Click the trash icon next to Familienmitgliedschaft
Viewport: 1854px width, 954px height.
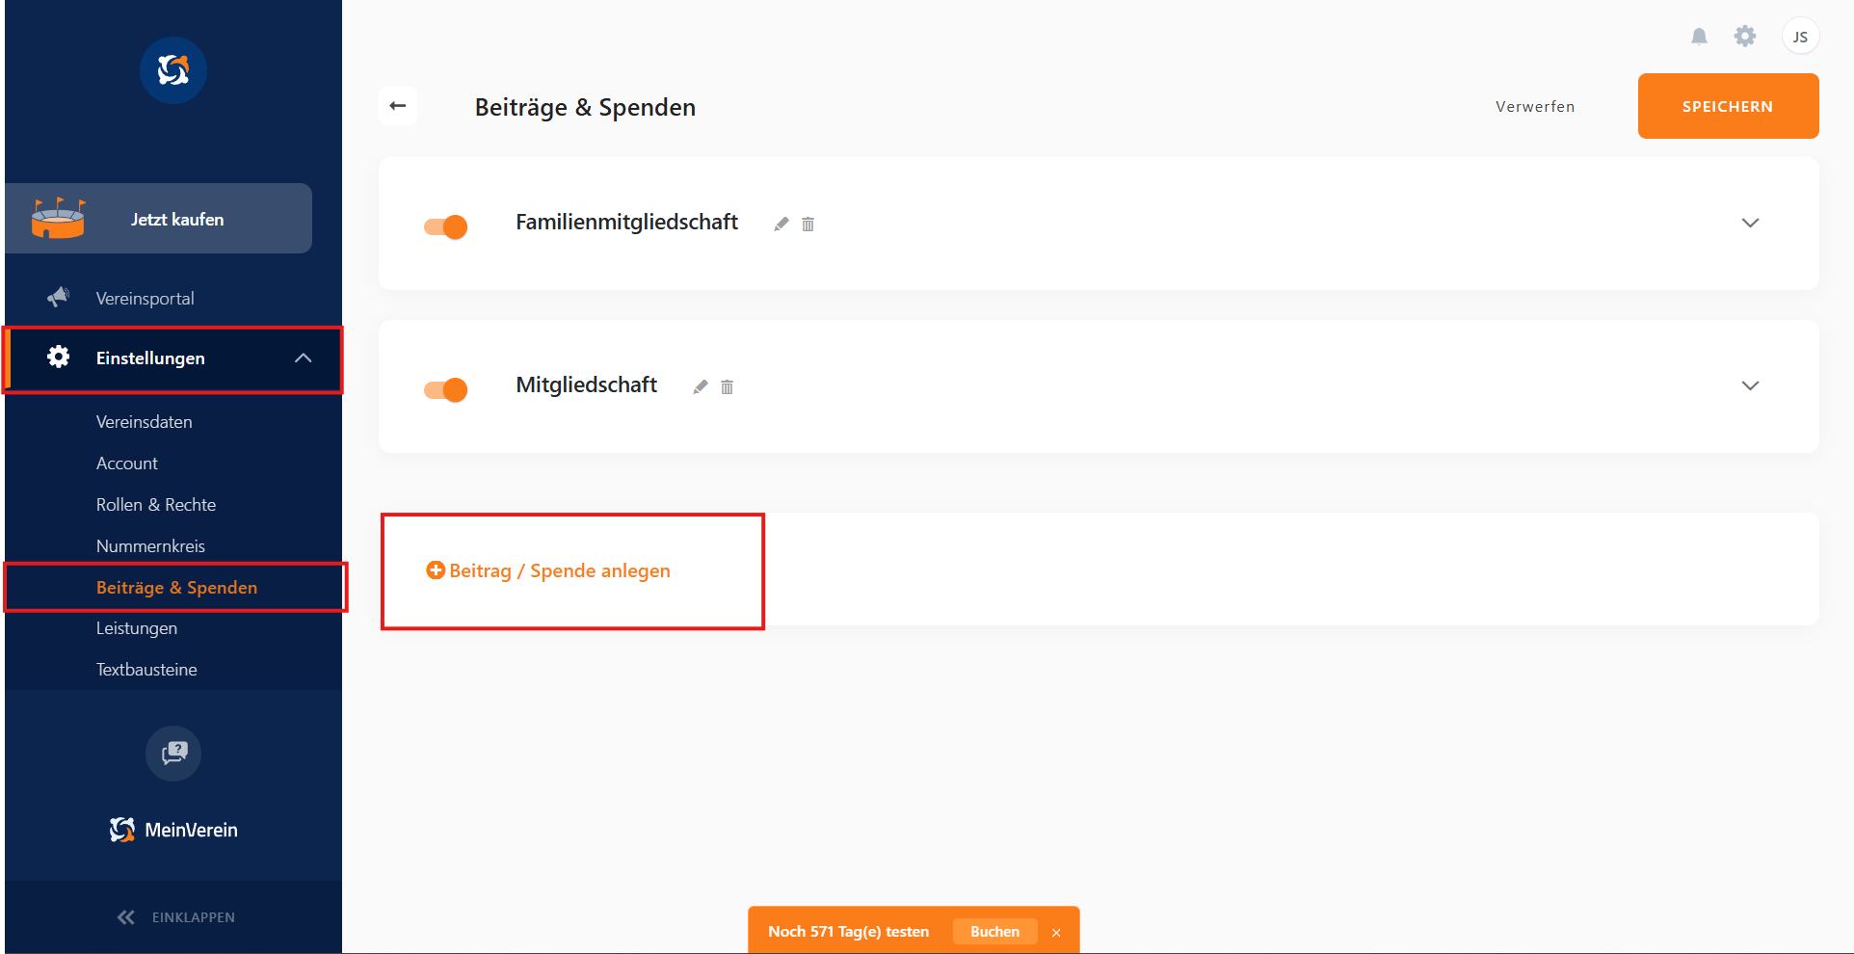[808, 224]
